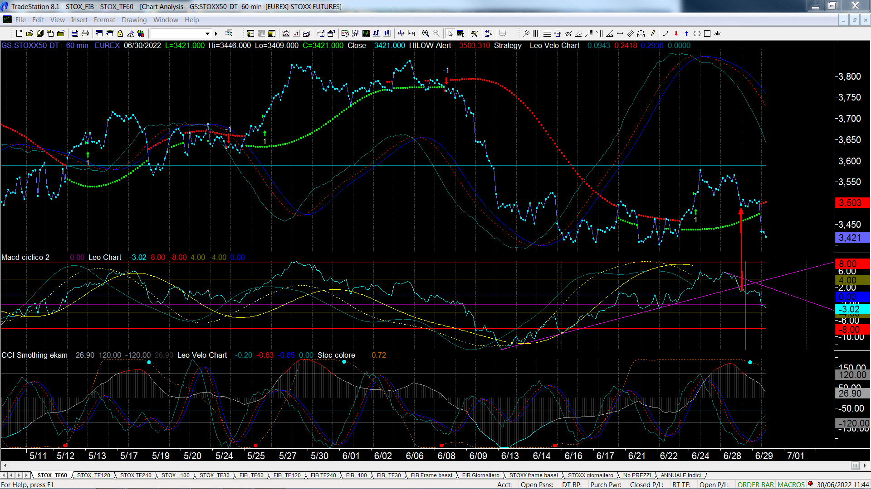Switch to STOX_TF120 workspace tab
This screenshot has height=489, width=871.
click(x=93, y=475)
